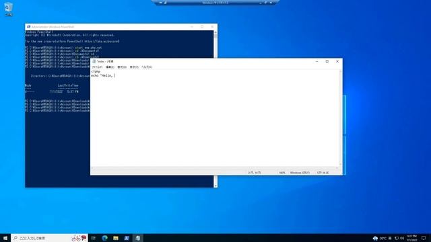Open the 編集 (Edit) menu in Notepad
Viewport: 431px width, 242px height.
click(110, 67)
